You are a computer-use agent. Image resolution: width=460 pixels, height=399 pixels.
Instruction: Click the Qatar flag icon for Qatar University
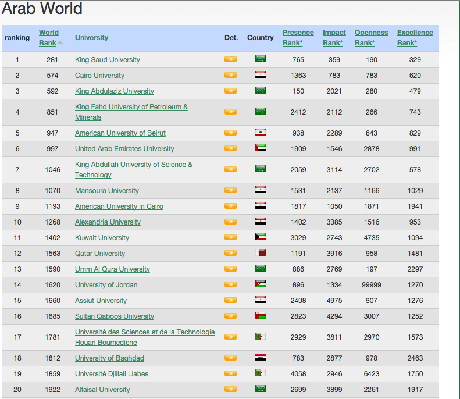point(260,253)
